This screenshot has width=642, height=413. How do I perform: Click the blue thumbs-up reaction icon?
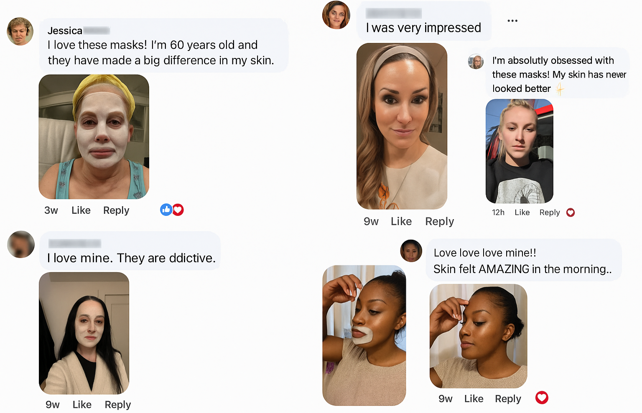click(x=166, y=210)
